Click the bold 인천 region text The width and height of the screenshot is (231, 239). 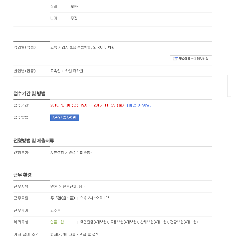(54, 186)
